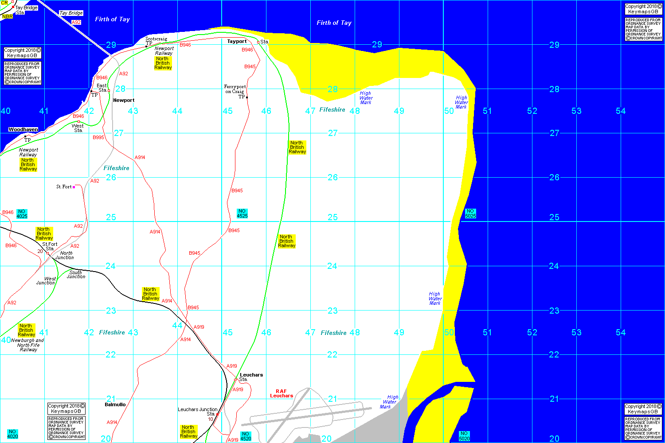Open the NO 5020 map tile
665x443 pixels.
464,436
